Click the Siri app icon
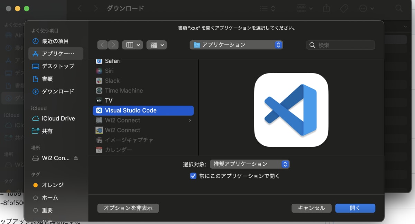This screenshot has height=224, width=415. 99,71
